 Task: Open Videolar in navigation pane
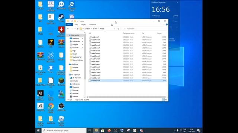pyautogui.click(x=75, y=96)
